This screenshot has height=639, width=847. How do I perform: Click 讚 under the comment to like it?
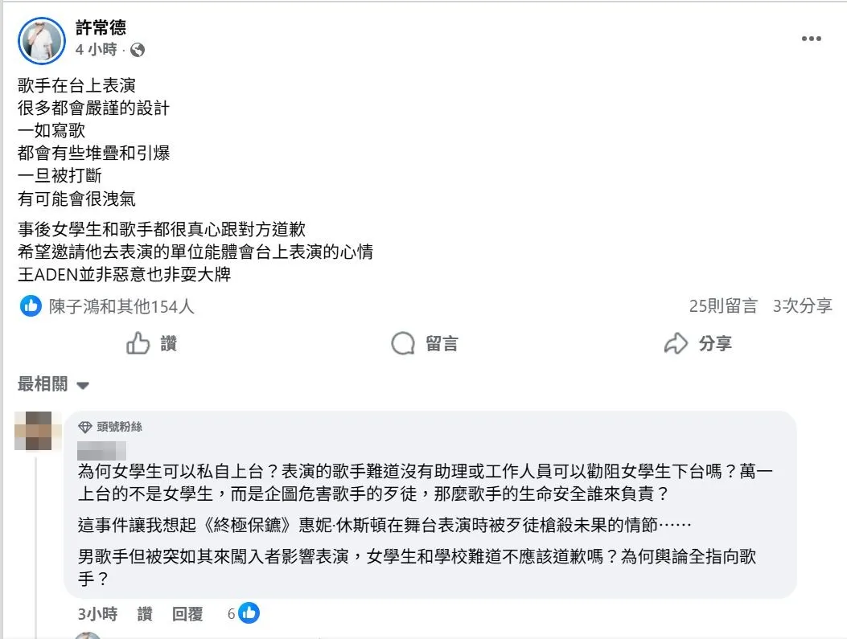(x=145, y=612)
